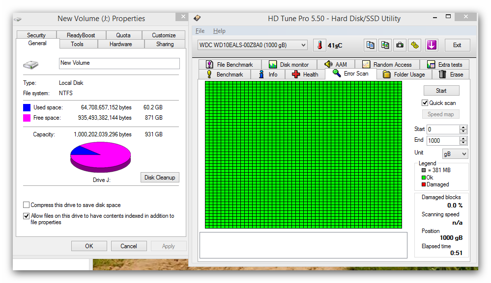Screen dimensions: 491x283
Task: Click the Apply button
Action: click(x=169, y=246)
